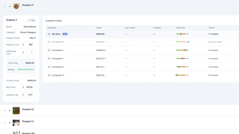
Task: Click the CO icon beside Competitor 3
Action: pyautogui.click(x=49, y=75)
